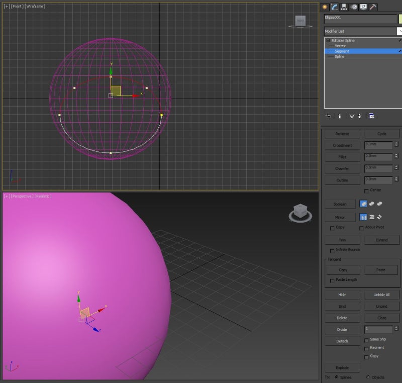Switch to the Create panel tab
The height and width of the screenshot is (383, 402).
[x=326, y=6]
